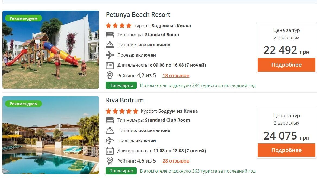Click meal cloche icon for Petunya Beach Resort
317x181 pixels.
110,45
